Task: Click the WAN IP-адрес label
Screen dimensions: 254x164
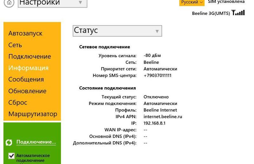Action: click(120, 130)
